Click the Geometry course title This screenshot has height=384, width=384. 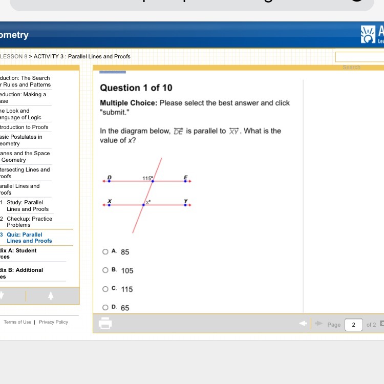[14, 35]
